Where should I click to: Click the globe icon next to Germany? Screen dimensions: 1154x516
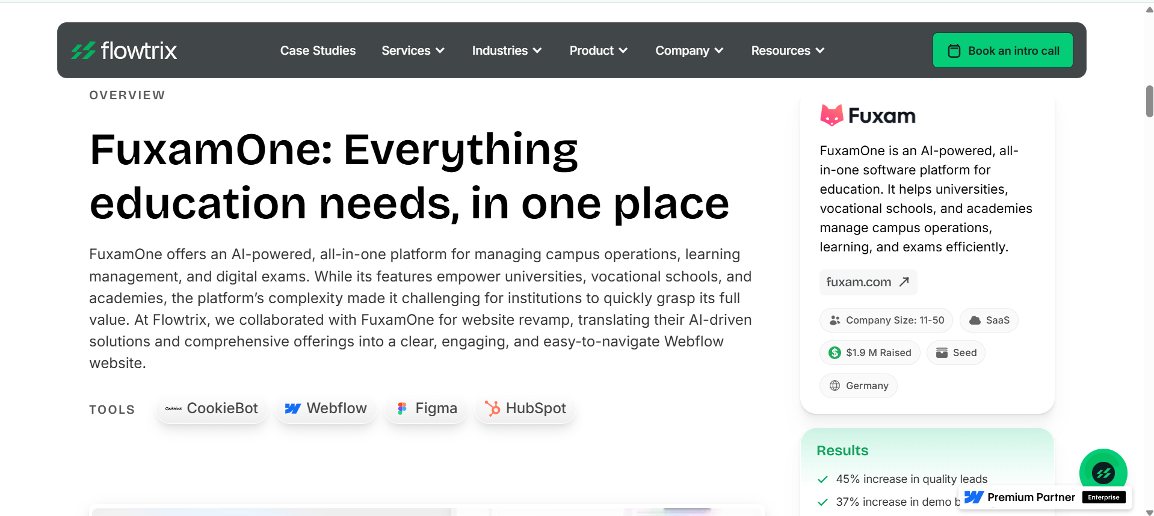pyautogui.click(x=835, y=385)
